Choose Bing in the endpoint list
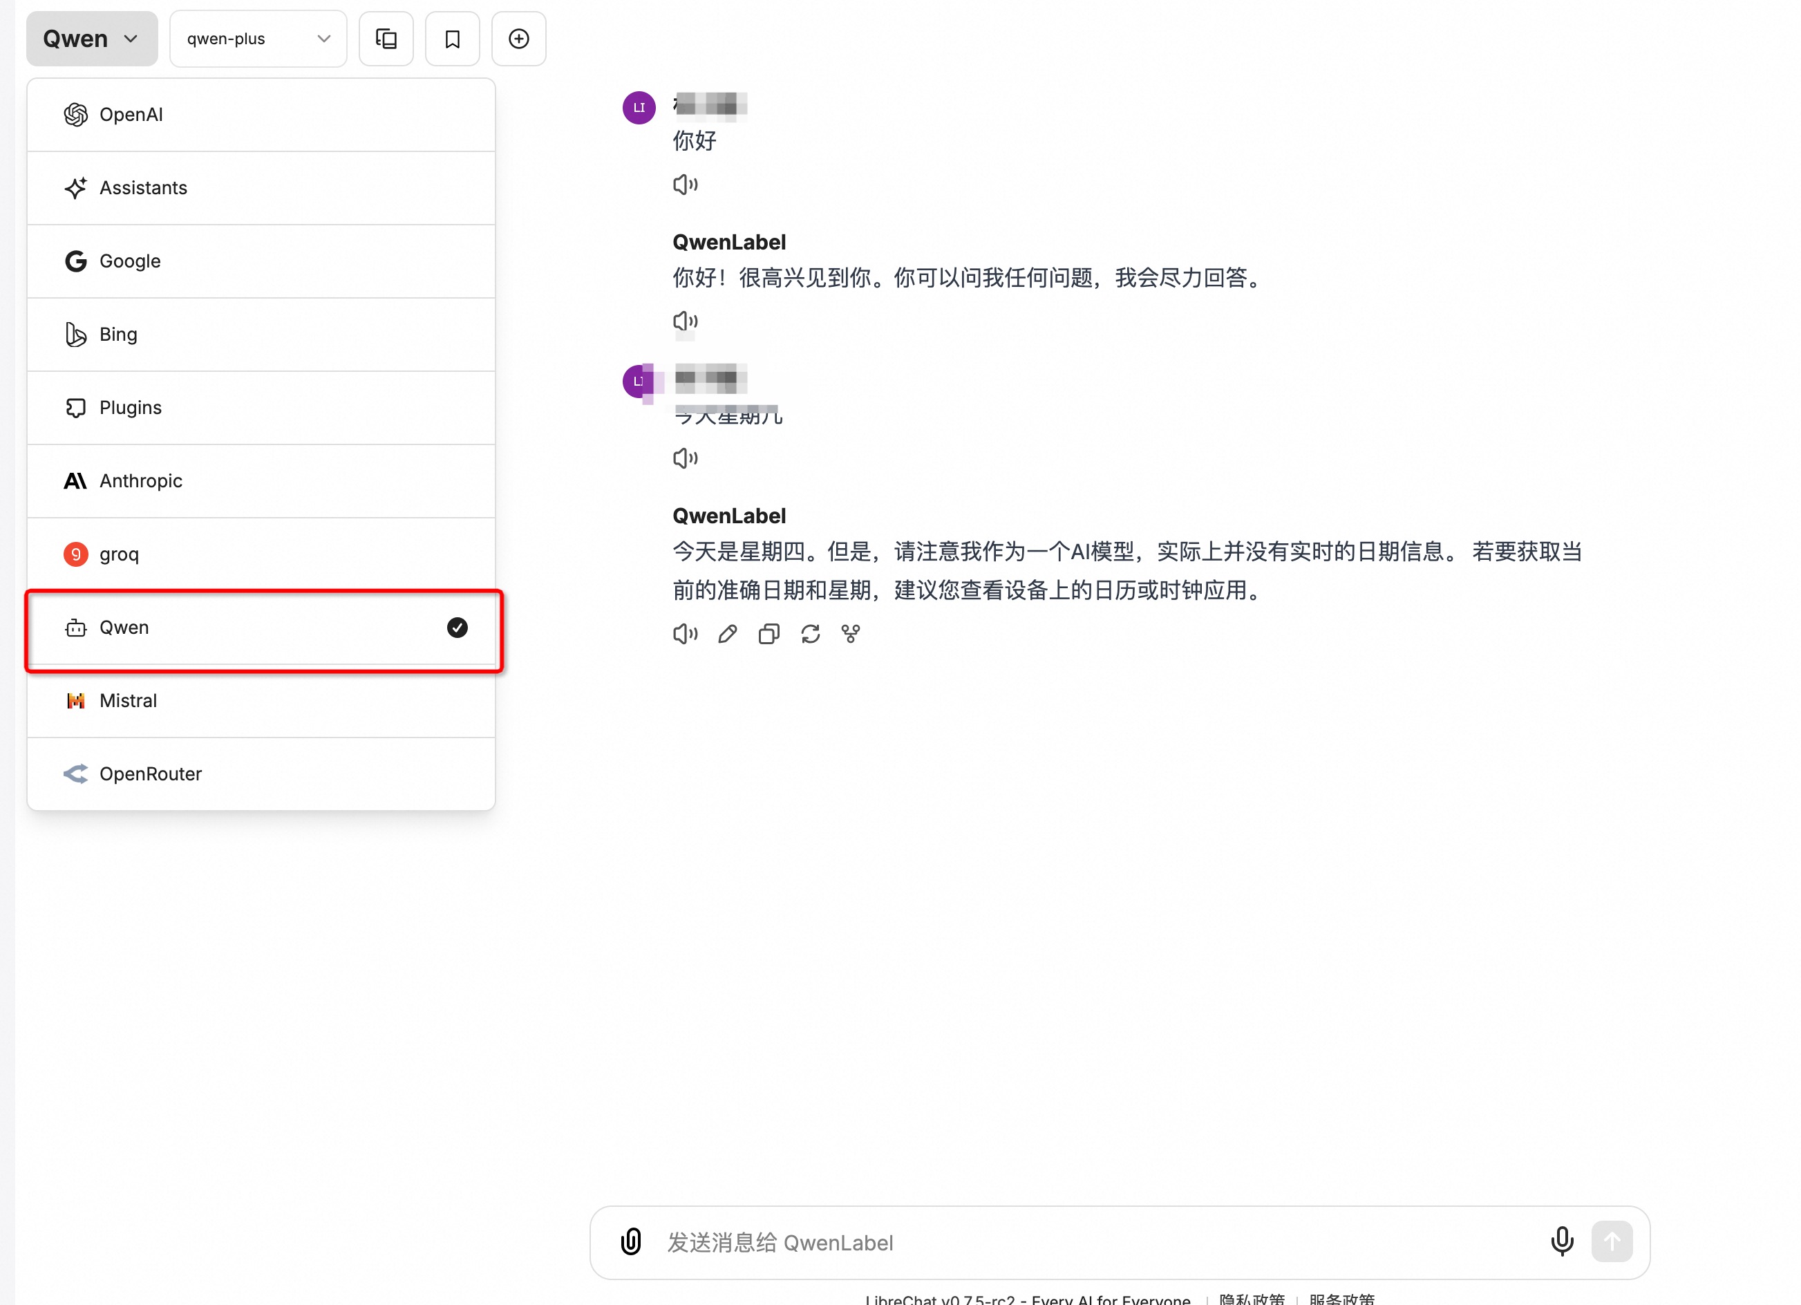 (x=261, y=335)
